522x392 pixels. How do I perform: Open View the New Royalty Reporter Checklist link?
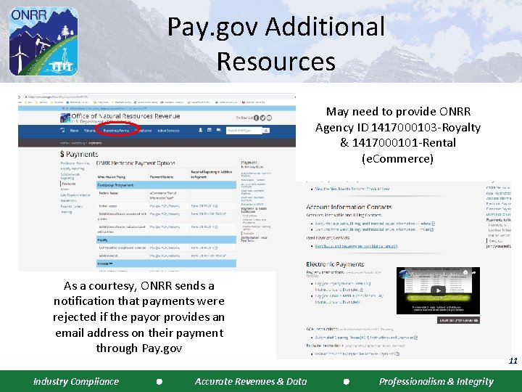click(352, 189)
